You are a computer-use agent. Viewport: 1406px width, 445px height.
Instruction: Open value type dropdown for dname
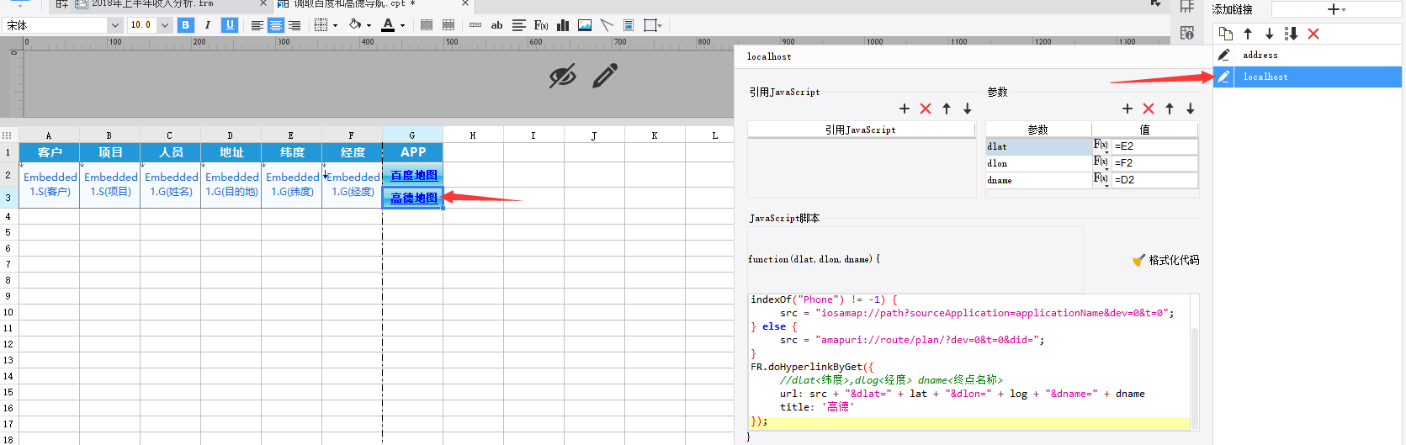1101,180
